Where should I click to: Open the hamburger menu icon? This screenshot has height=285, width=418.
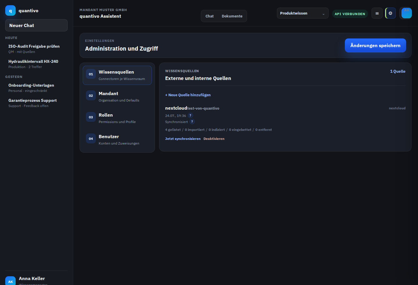(x=377, y=13)
